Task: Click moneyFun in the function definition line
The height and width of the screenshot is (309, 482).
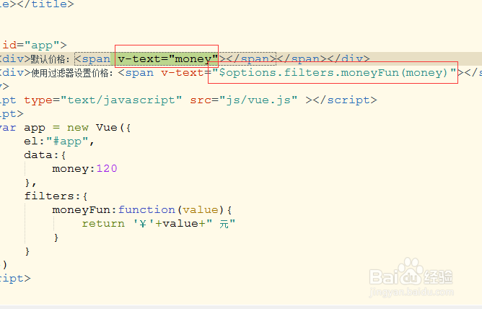Action: [x=81, y=209]
